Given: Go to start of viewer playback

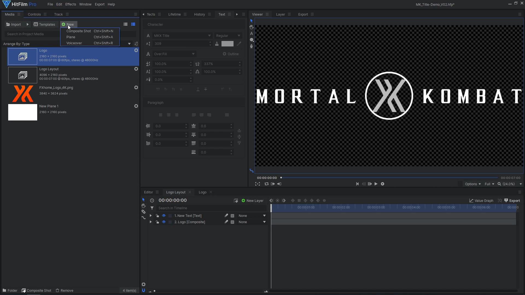Looking at the screenshot, I should [x=357, y=184].
